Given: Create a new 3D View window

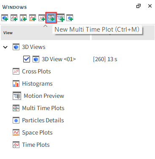Looking at the screenshot, I should 5,18.
